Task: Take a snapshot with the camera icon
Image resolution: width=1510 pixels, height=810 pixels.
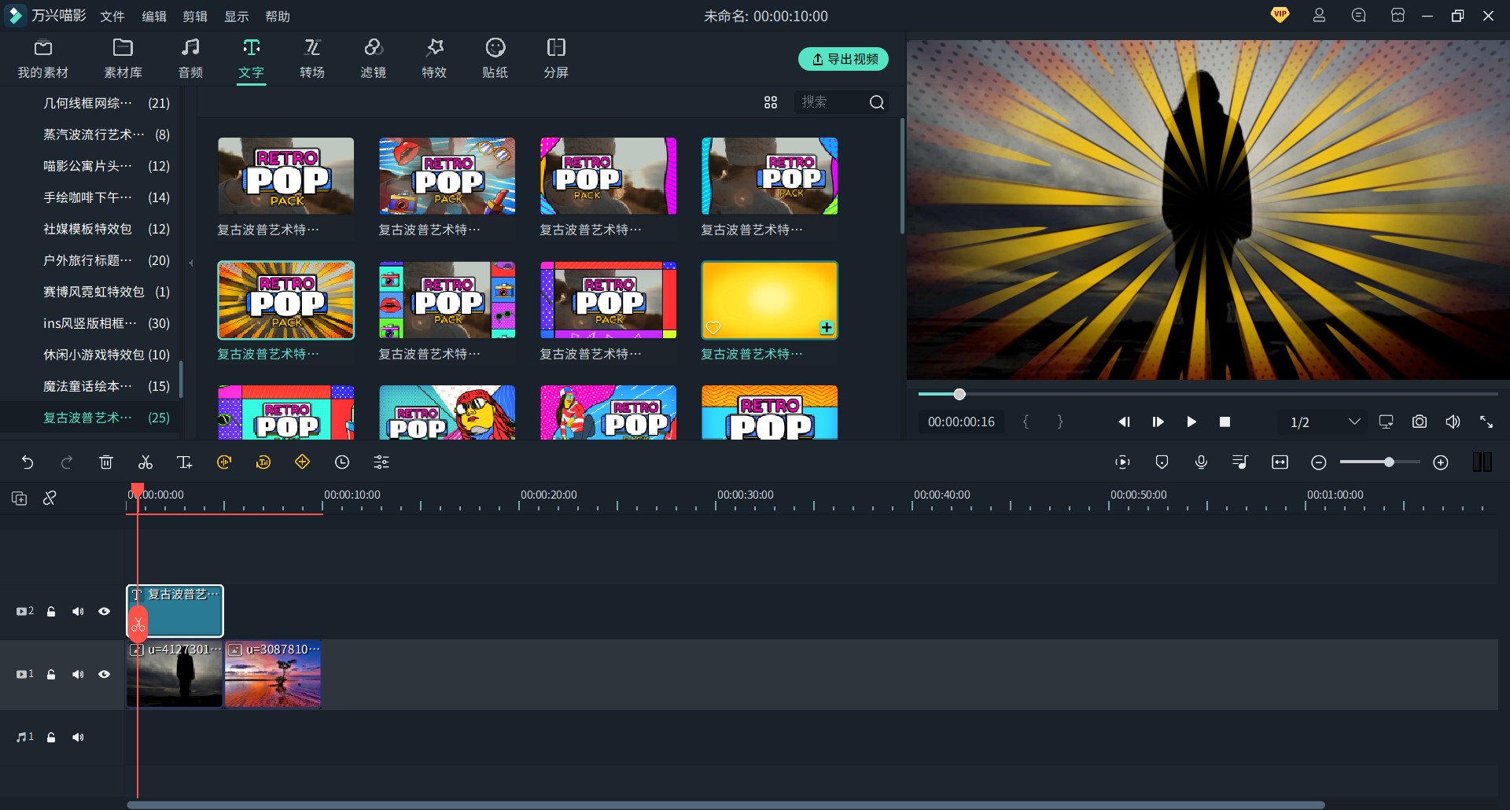Action: coord(1419,422)
